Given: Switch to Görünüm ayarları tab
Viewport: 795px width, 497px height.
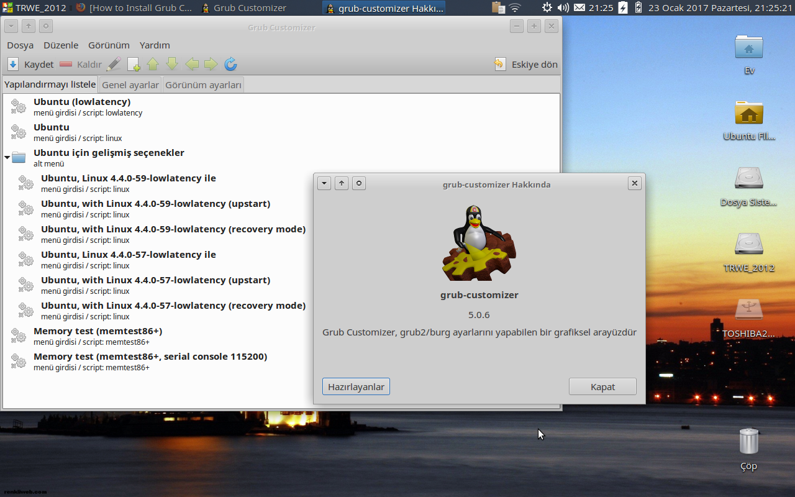Looking at the screenshot, I should coord(203,84).
